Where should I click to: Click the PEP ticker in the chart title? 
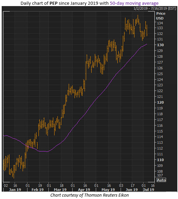[54, 3]
